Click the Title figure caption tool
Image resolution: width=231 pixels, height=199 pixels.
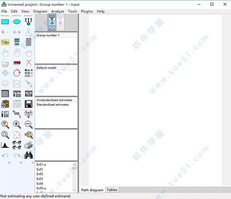click(5, 42)
